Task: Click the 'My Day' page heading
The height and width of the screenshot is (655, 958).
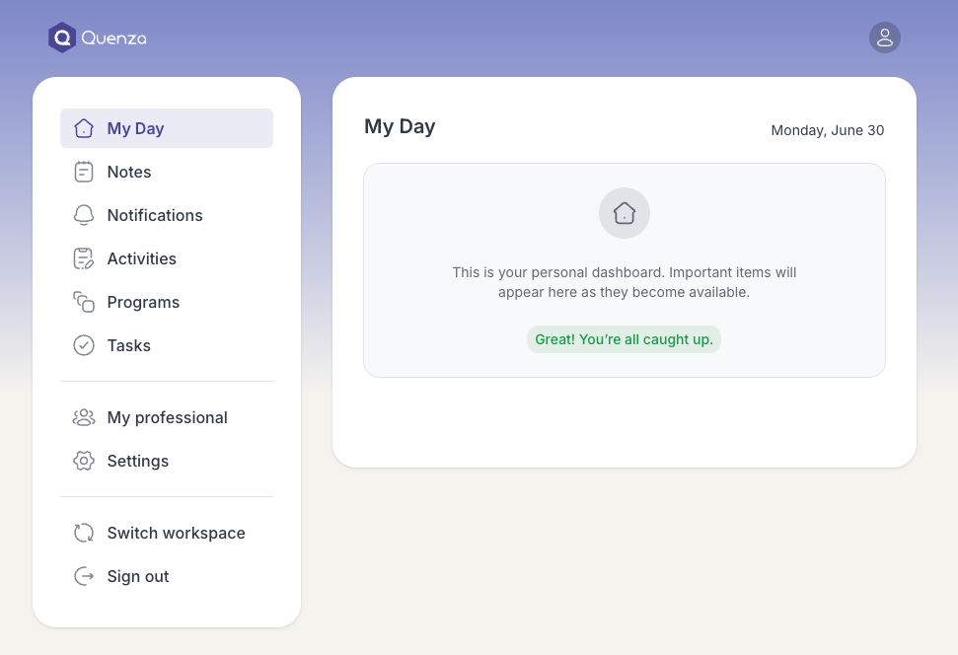Action: coord(400,126)
